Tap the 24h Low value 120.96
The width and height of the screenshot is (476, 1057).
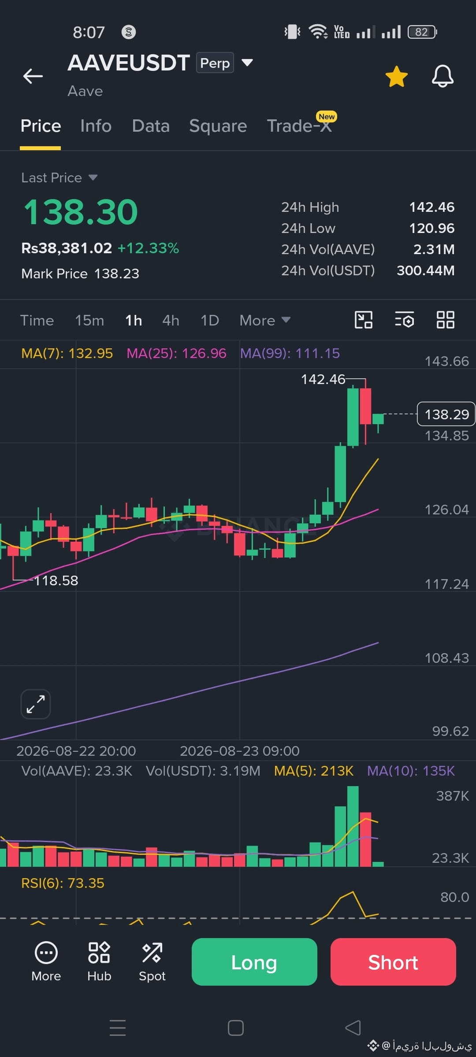(432, 228)
